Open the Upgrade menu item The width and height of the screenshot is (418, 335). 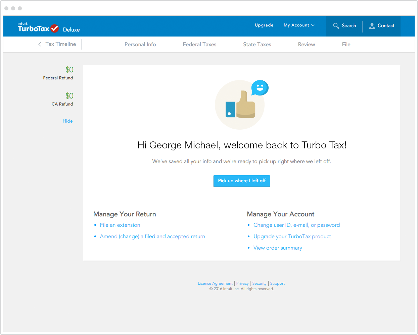[x=264, y=25]
